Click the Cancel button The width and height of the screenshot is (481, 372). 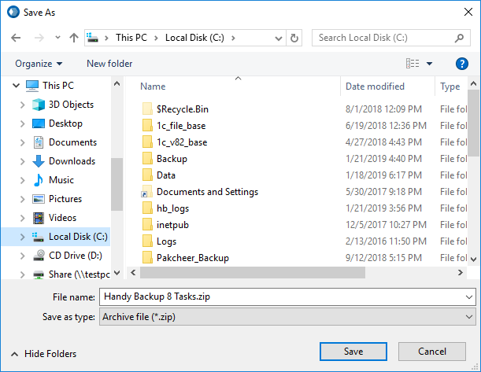pyautogui.click(x=432, y=351)
